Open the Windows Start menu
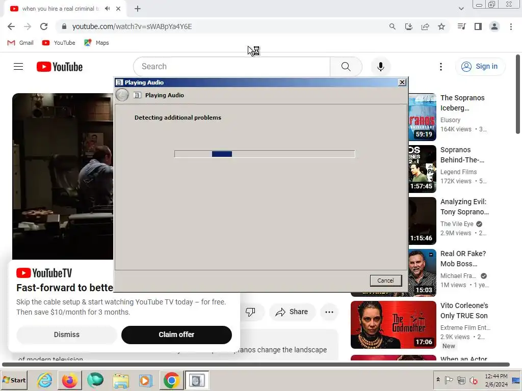 point(14,380)
